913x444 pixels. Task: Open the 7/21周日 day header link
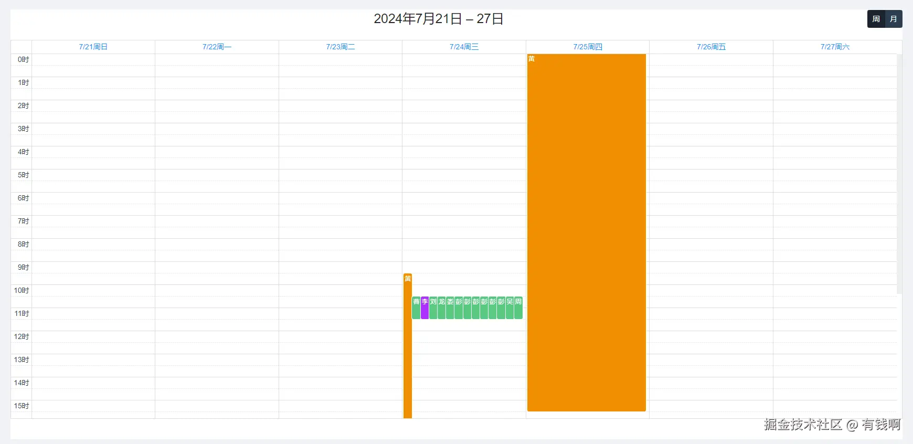click(93, 47)
